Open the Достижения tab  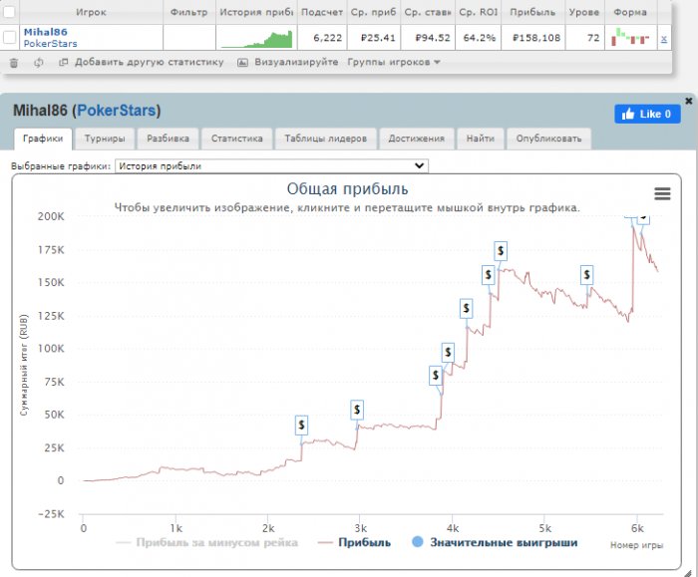(x=416, y=139)
